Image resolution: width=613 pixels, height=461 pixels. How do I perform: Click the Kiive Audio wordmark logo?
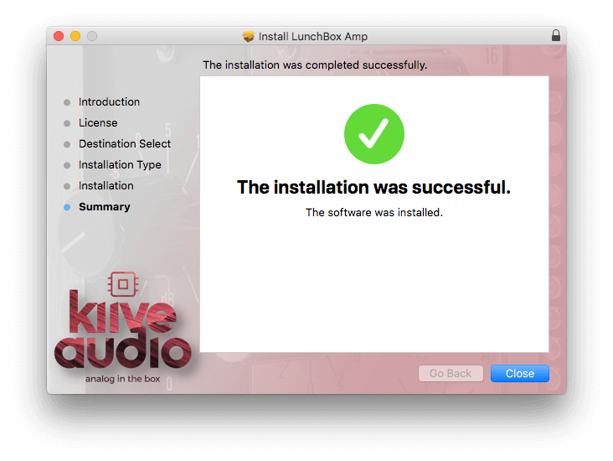point(123,329)
